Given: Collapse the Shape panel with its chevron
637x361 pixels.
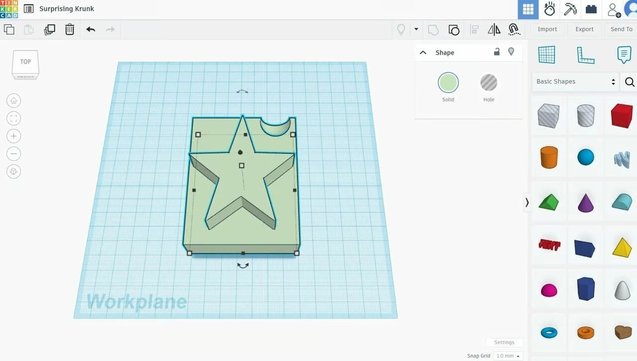Looking at the screenshot, I should pyautogui.click(x=423, y=52).
